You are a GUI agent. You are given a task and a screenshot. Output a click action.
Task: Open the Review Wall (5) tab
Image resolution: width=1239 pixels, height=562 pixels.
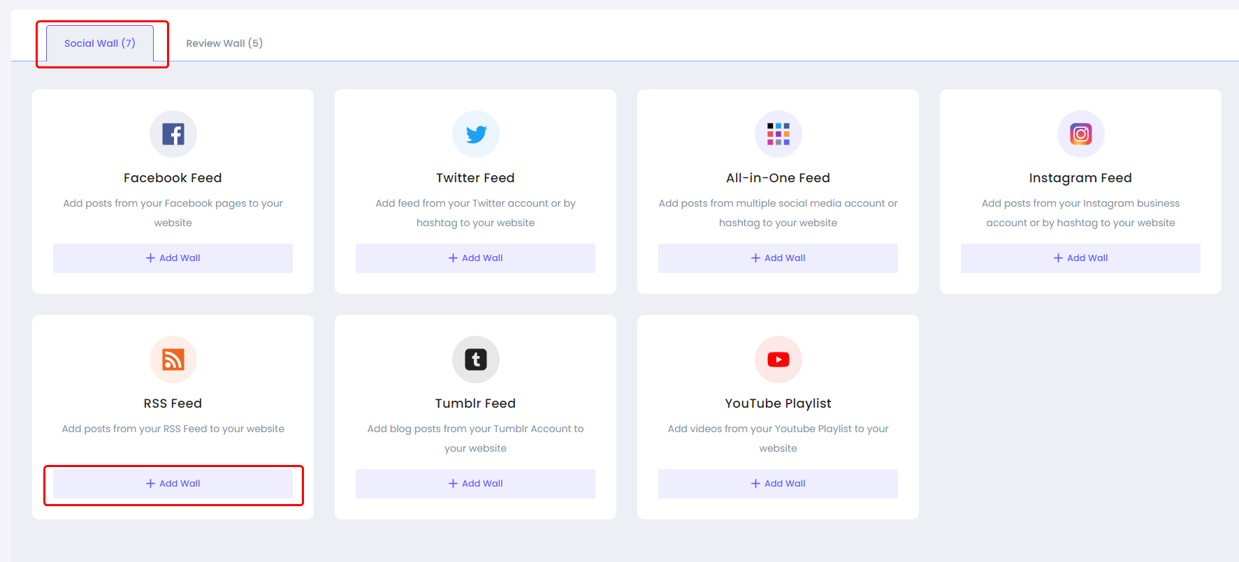[x=224, y=43]
